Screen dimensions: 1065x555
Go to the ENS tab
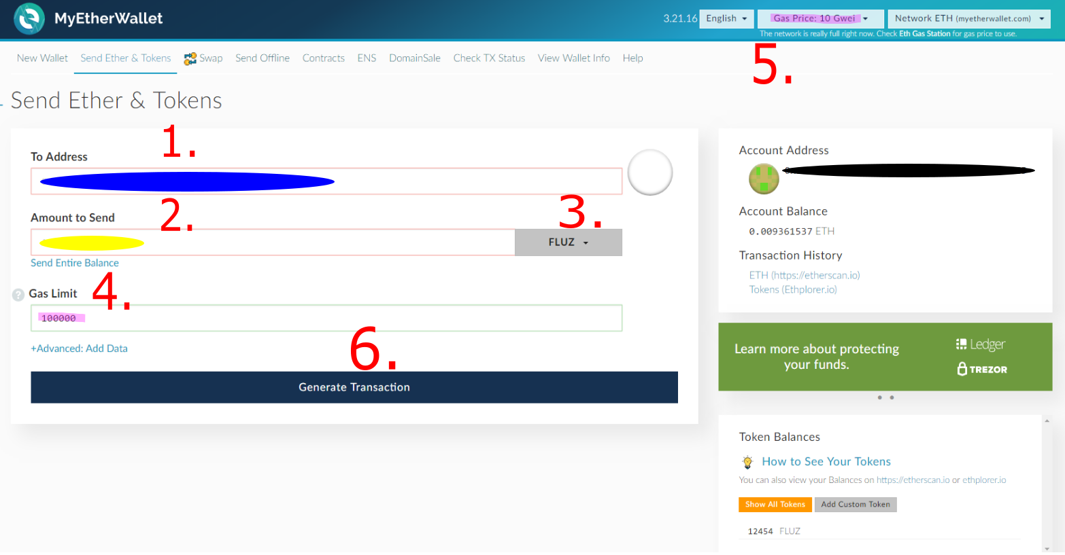click(x=367, y=58)
